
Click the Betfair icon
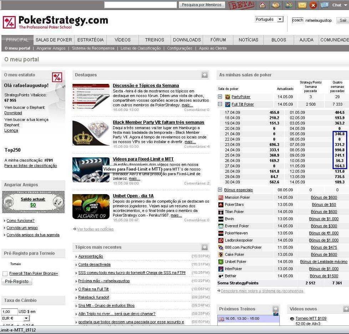pyautogui.click(x=221, y=276)
